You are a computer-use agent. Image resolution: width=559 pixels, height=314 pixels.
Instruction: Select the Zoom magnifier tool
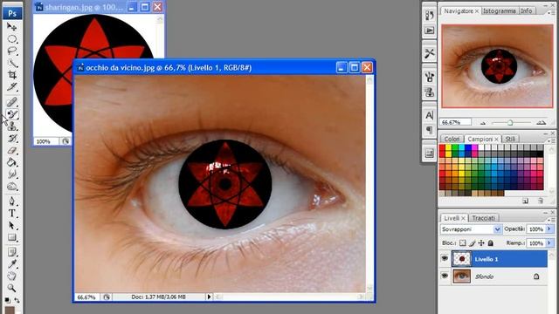pyautogui.click(x=11, y=288)
